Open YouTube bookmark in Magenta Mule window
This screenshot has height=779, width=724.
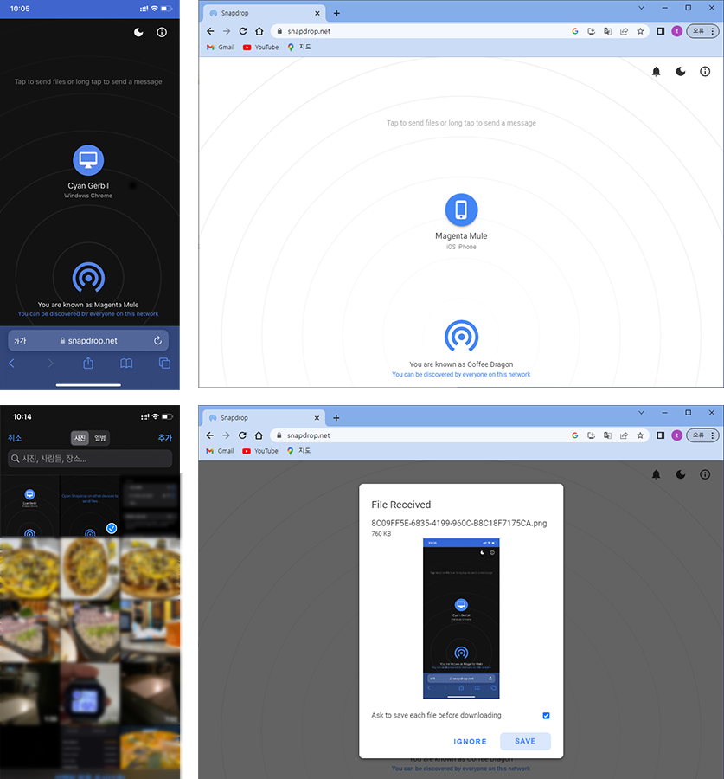click(x=260, y=48)
